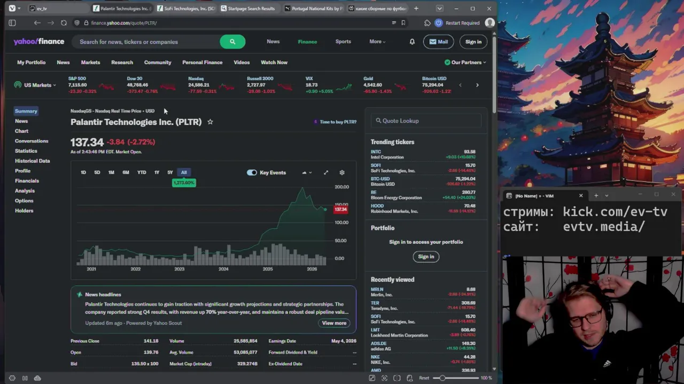The height and width of the screenshot is (384, 684).
Task: Select the 1Y chart range
Action: [x=157, y=172]
